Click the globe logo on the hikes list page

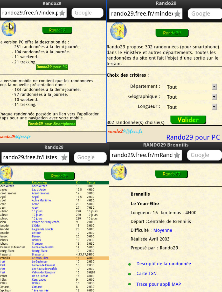[6, 173]
